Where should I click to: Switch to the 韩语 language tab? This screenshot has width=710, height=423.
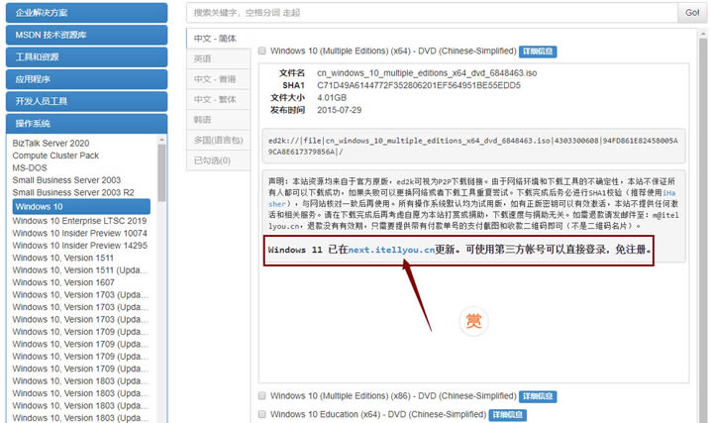coord(218,120)
